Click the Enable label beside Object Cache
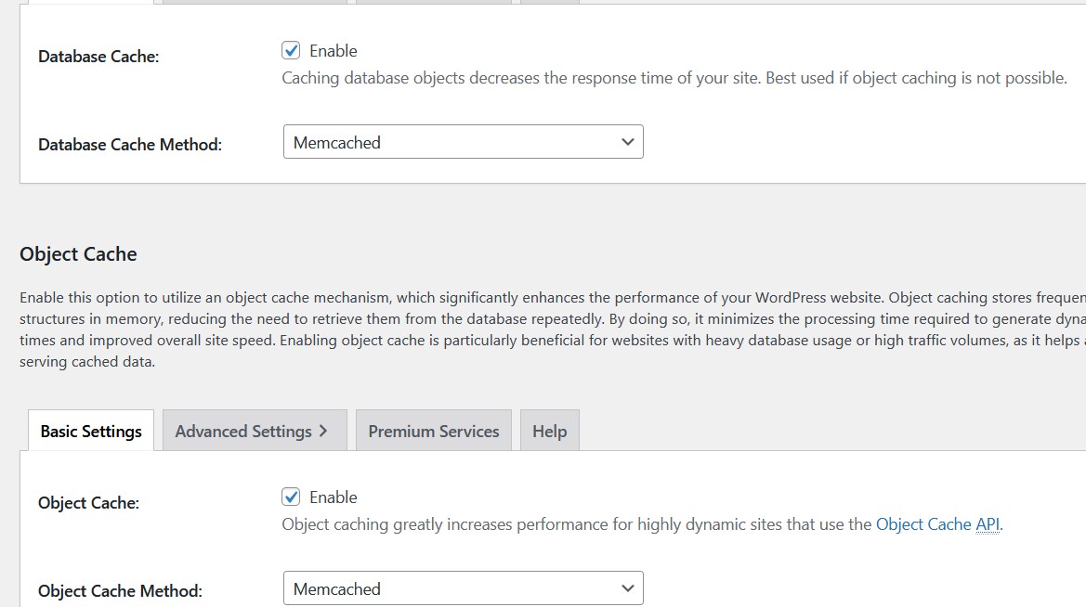This screenshot has width=1086, height=607. (x=333, y=497)
